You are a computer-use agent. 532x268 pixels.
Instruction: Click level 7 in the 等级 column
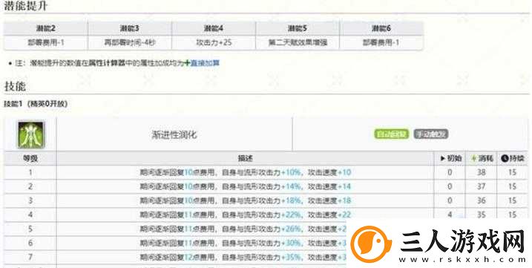pyautogui.click(x=30, y=257)
